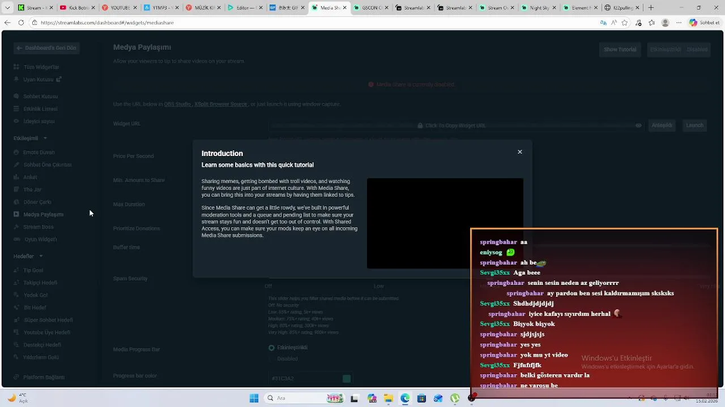
Task: Click the browser refresh icon
Action: 21,23
